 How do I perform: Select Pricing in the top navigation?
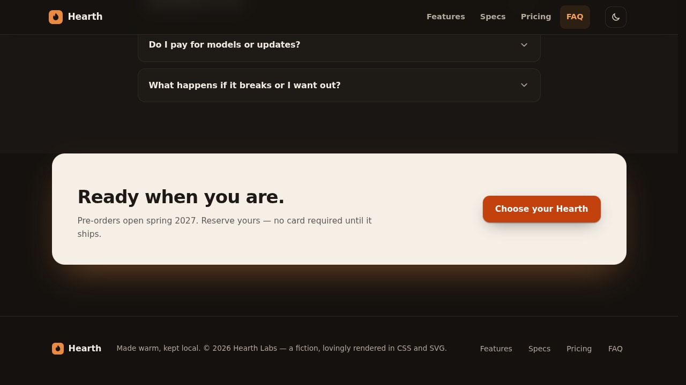[x=536, y=17]
